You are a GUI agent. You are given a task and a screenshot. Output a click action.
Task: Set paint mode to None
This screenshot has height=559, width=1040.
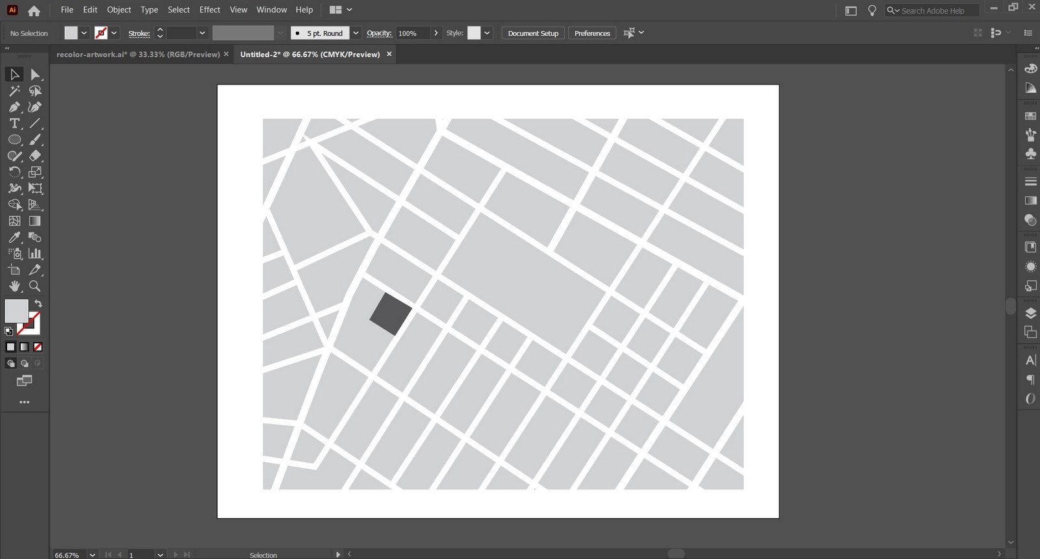[38, 347]
